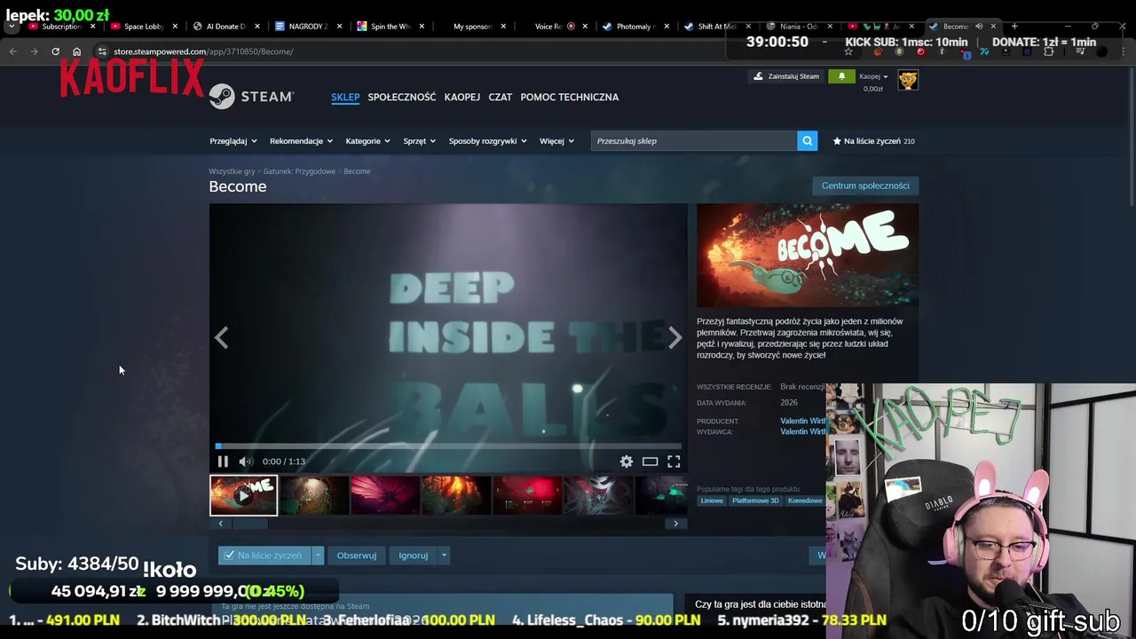Image resolution: width=1136 pixels, height=639 pixels.
Task: Reload the page in browser
Action: (x=55, y=51)
